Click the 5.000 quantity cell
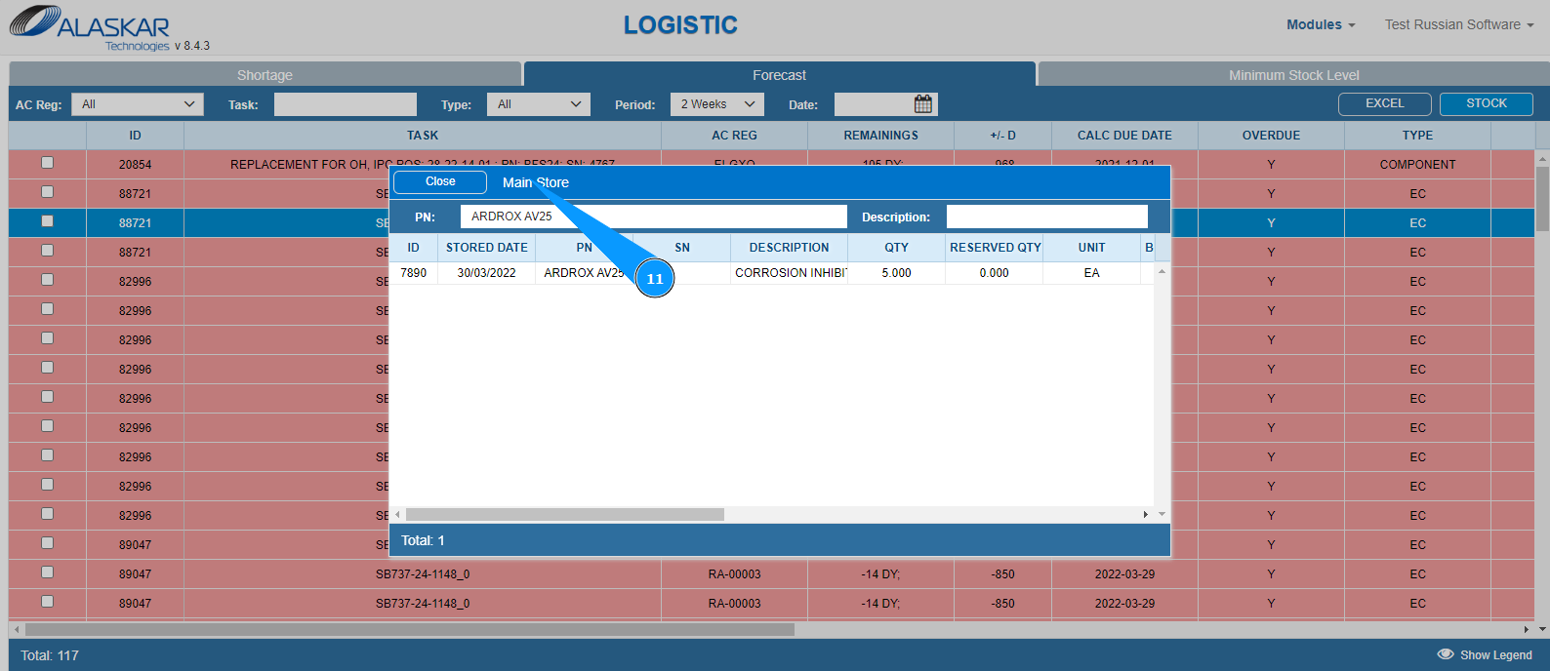This screenshot has width=1550, height=671. [x=897, y=273]
